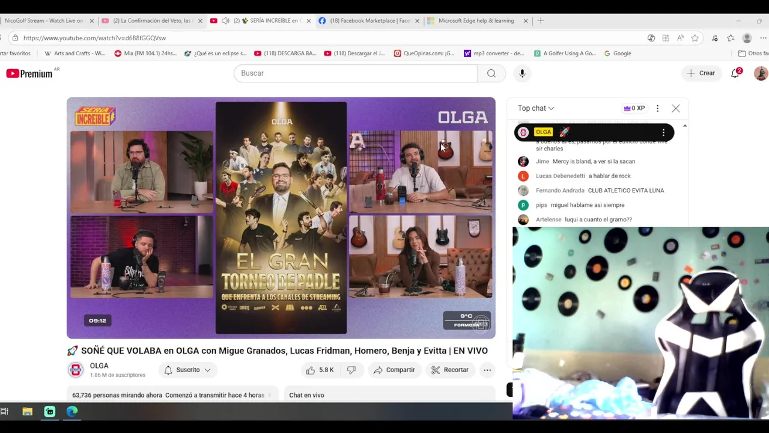This screenshot has height=433, width=769.
Task: Open QueOpinas.com bookmark
Action: pyautogui.click(x=424, y=54)
